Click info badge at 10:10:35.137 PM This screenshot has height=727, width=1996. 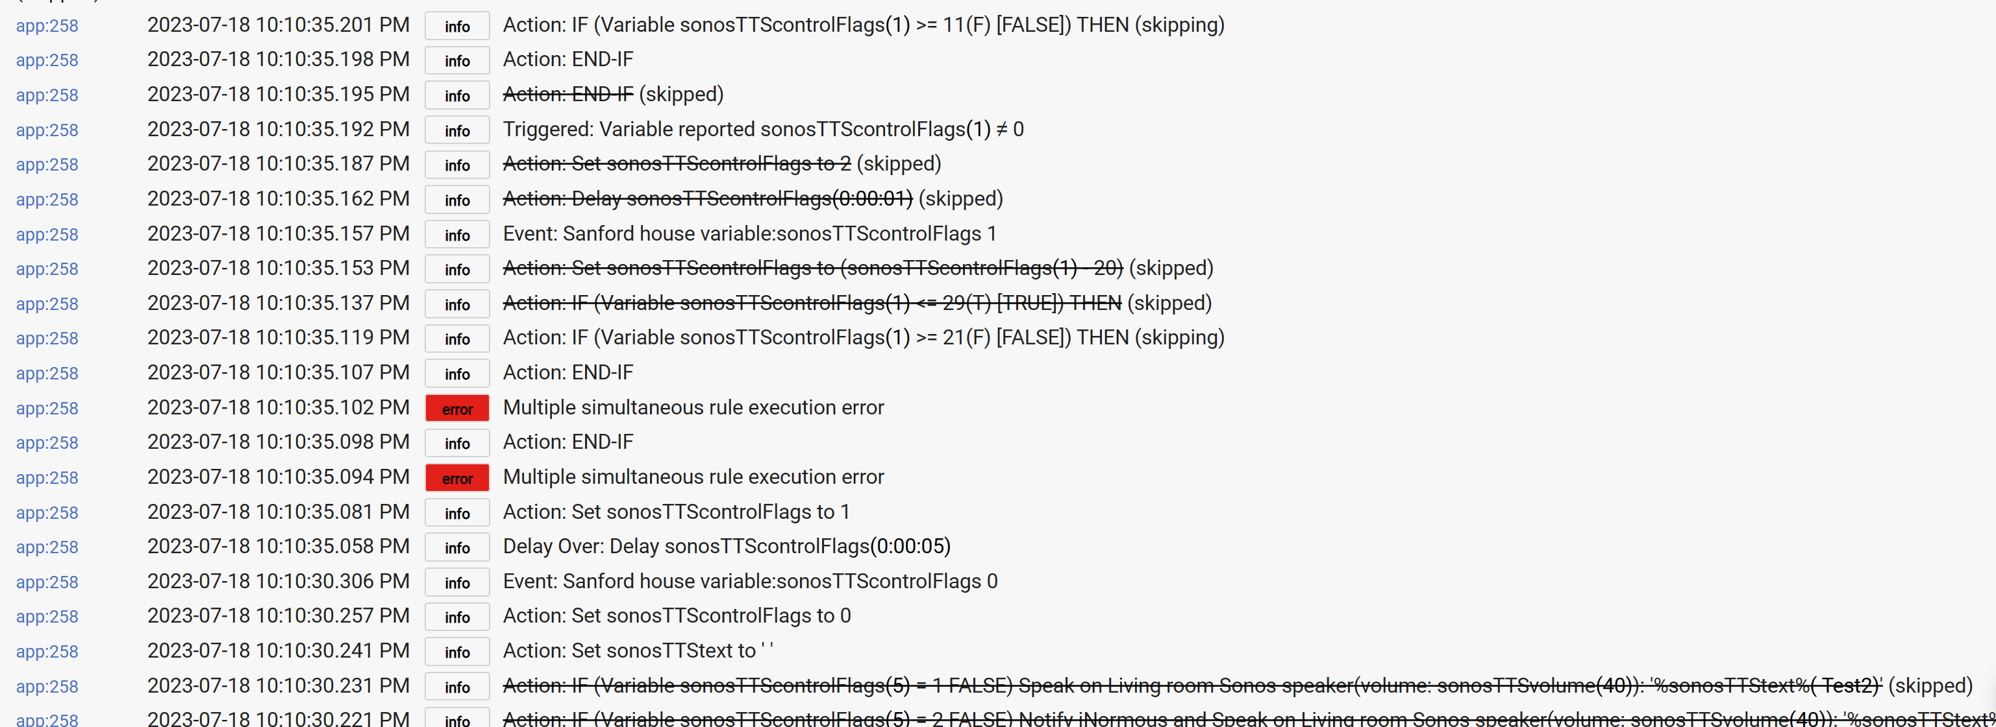click(457, 304)
